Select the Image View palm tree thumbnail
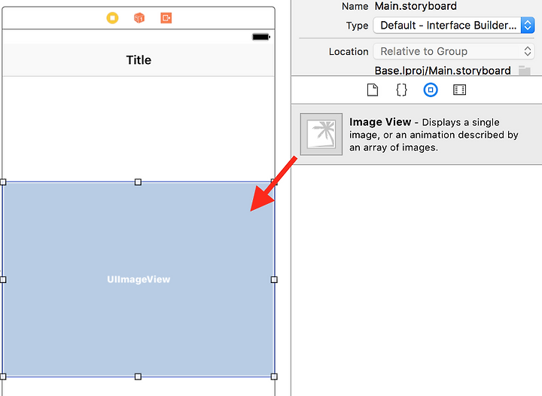 [x=321, y=134]
